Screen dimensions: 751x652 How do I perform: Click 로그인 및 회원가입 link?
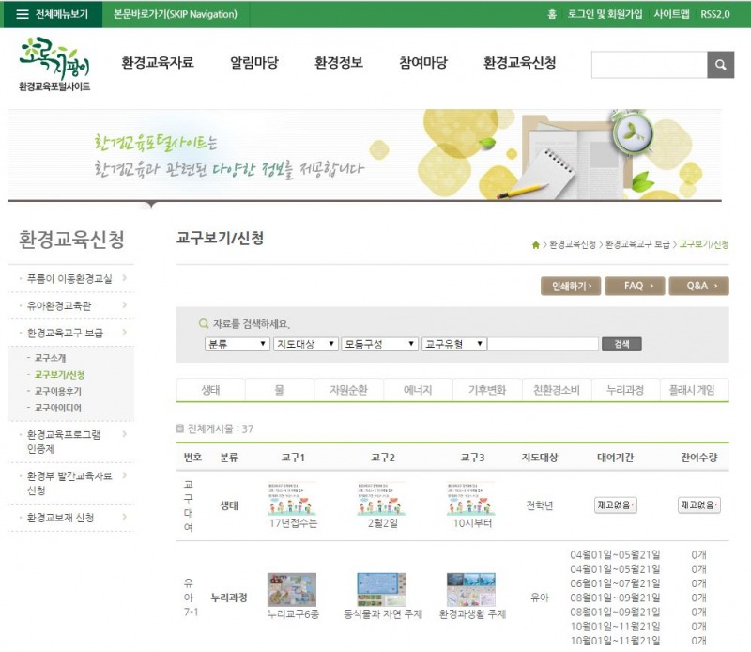(605, 14)
